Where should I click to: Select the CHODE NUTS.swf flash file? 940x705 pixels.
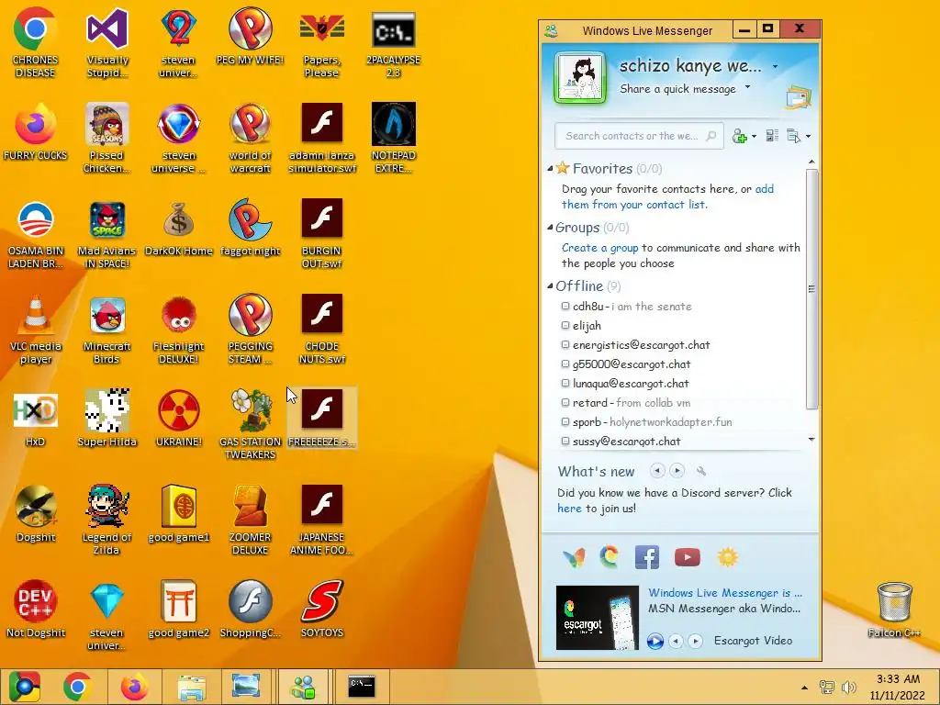[322, 330]
